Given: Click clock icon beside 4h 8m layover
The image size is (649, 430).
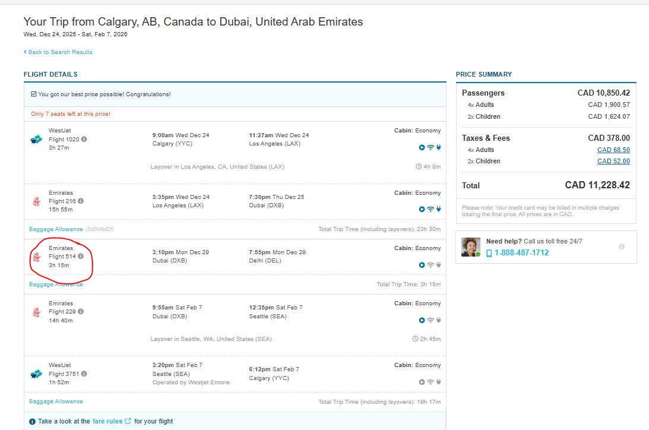Looking at the screenshot, I should tap(419, 167).
